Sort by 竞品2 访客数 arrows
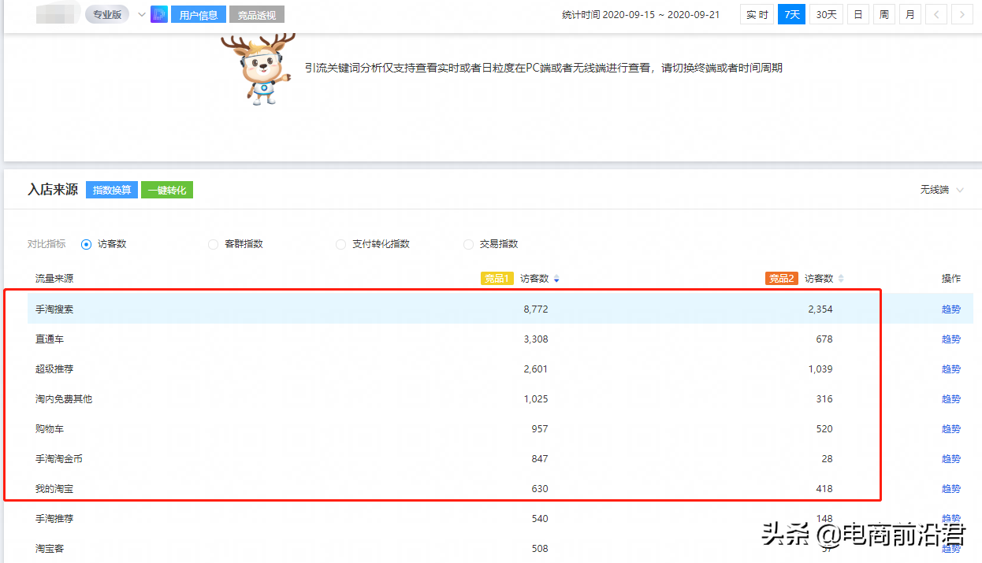Image resolution: width=982 pixels, height=563 pixels. tap(841, 279)
